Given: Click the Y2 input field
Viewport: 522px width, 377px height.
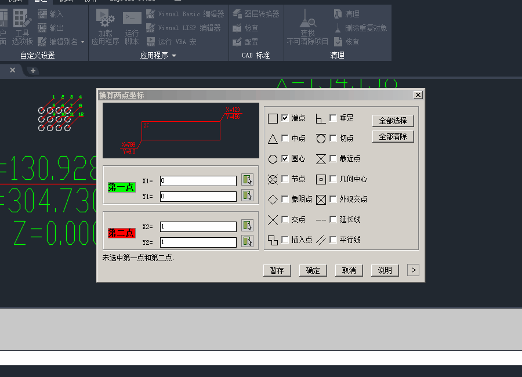Looking at the screenshot, I should [x=198, y=242].
